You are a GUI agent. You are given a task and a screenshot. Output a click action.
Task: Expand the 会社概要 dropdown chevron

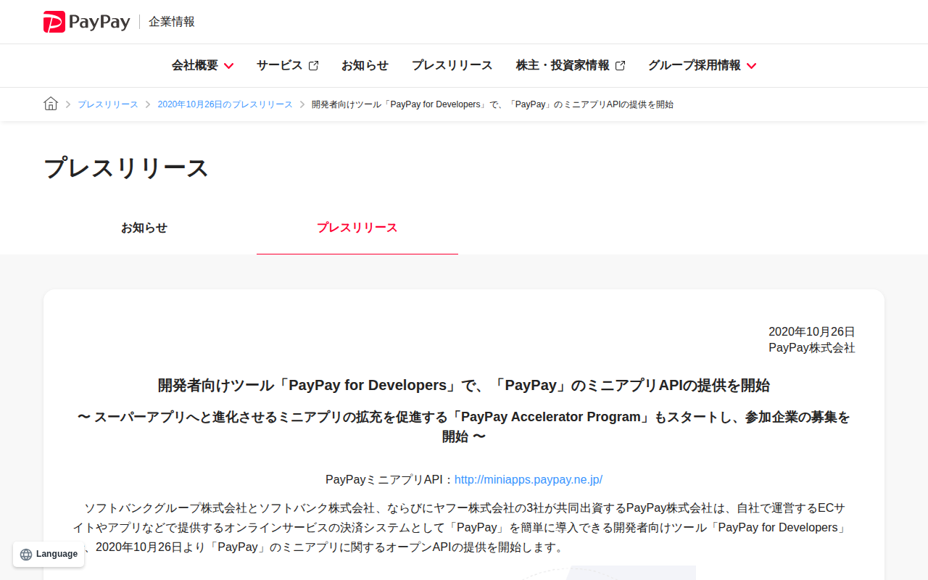click(228, 66)
